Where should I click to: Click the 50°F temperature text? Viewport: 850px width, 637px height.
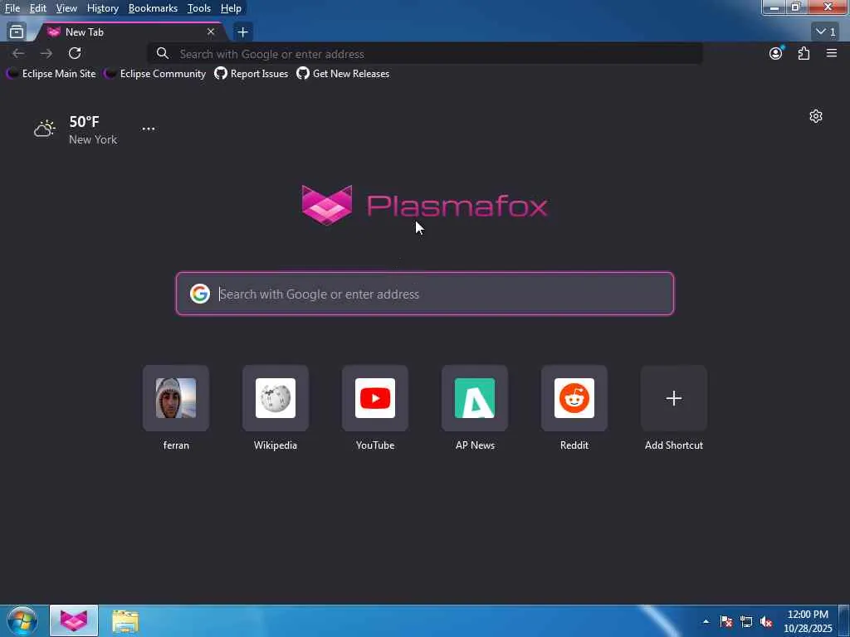coord(84,121)
